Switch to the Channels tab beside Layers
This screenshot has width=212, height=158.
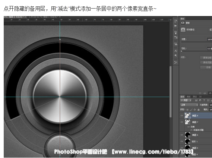[189, 97]
